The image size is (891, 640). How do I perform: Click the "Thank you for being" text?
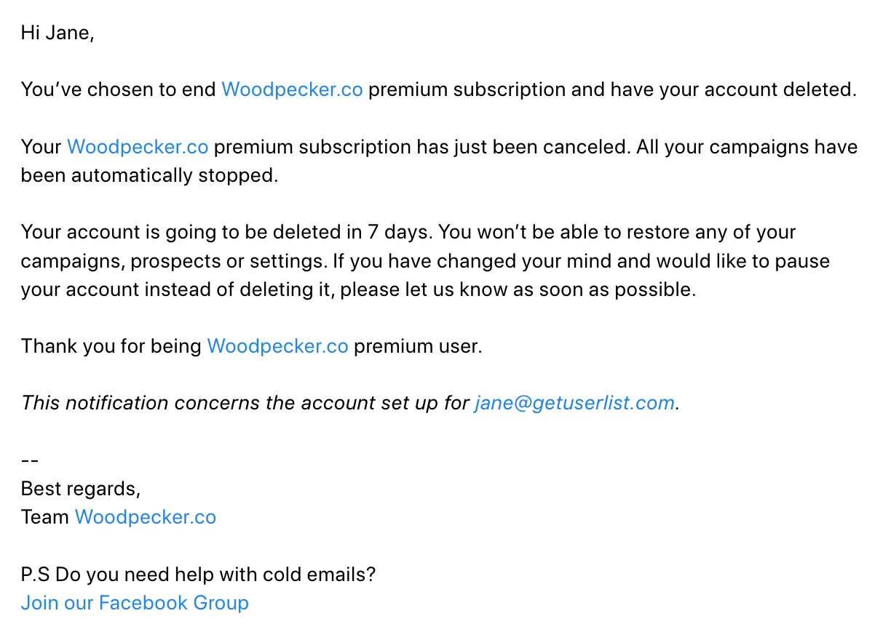pos(111,346)
